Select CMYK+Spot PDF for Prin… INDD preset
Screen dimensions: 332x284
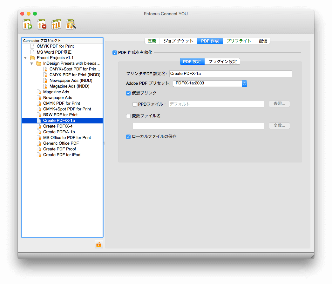point(75,69)
